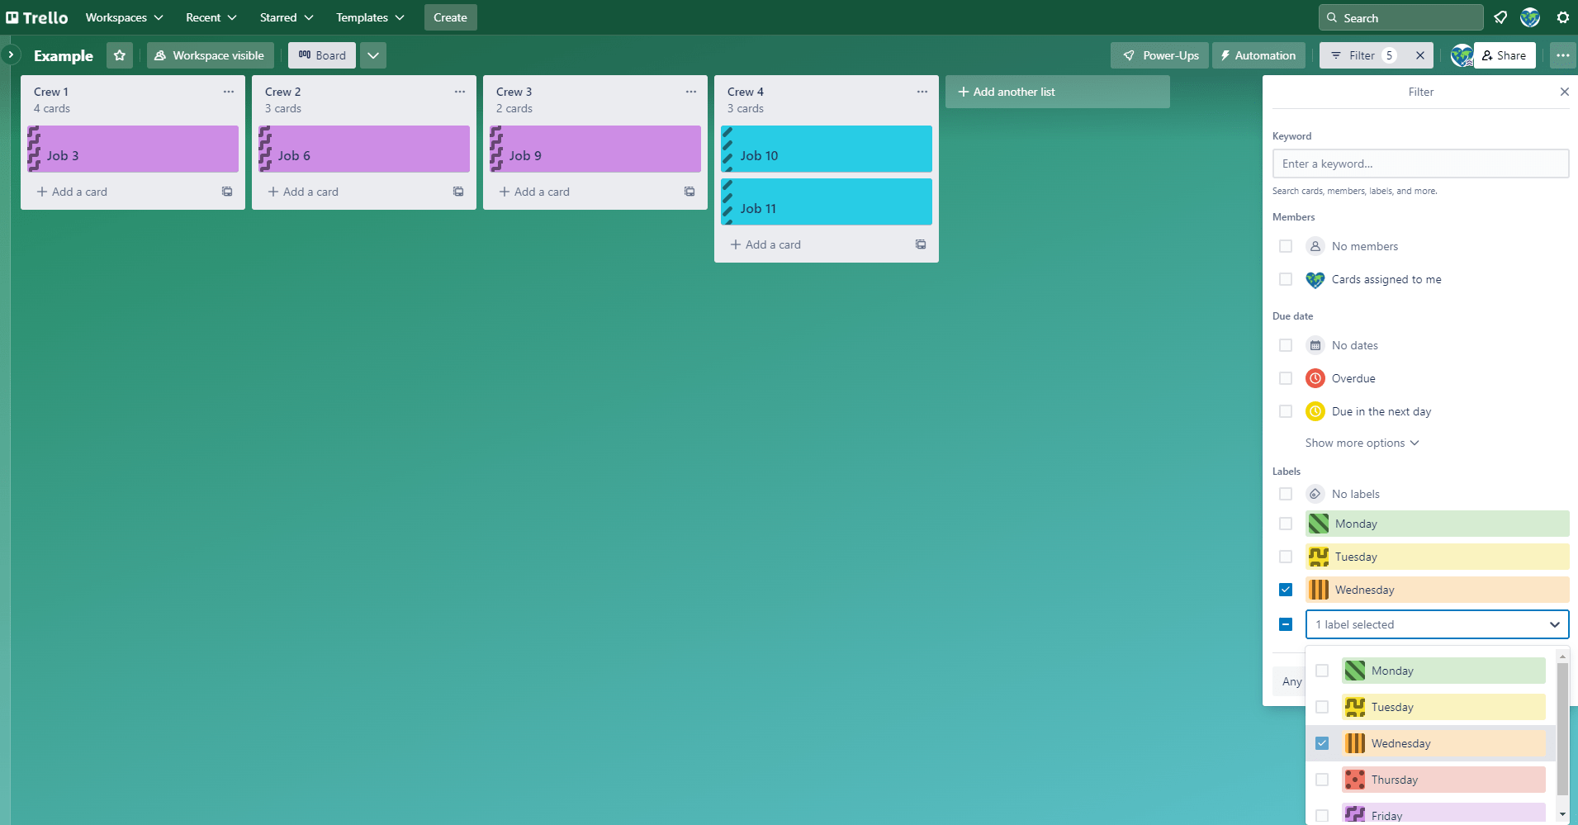The image size is (1578, 825).
Task: Click the Automation lightning icon
Action: (x=1228, y=55)
